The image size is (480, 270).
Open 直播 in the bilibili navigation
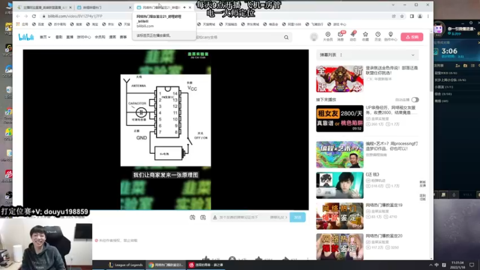click(70, 37)
